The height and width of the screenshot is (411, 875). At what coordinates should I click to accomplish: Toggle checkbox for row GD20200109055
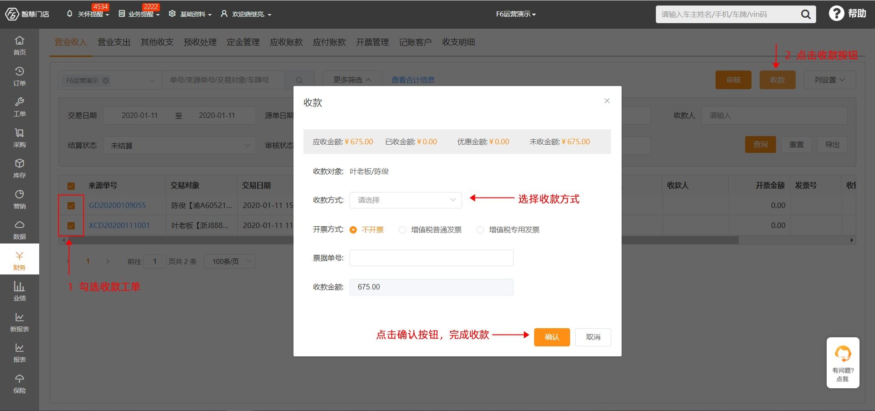(71, 206)
